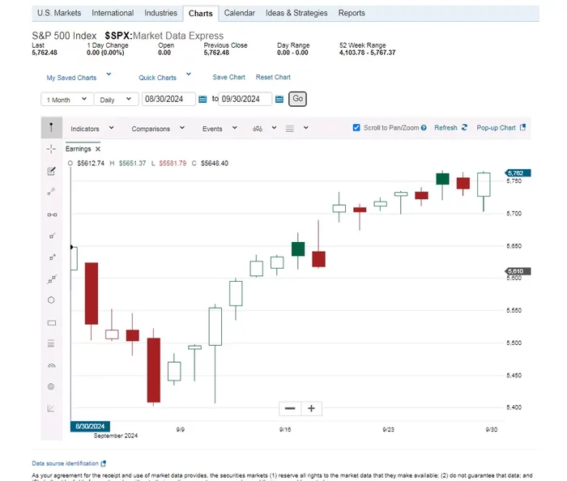Zoom in with the plus button
The width and height of the screenshot is (567, 481).
(x=311, y=408)
